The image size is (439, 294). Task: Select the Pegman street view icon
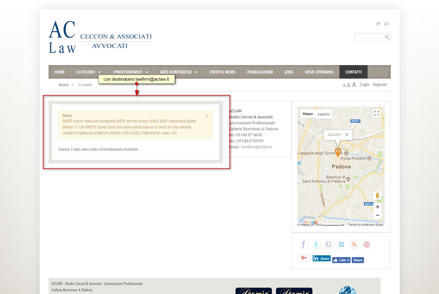377,196
